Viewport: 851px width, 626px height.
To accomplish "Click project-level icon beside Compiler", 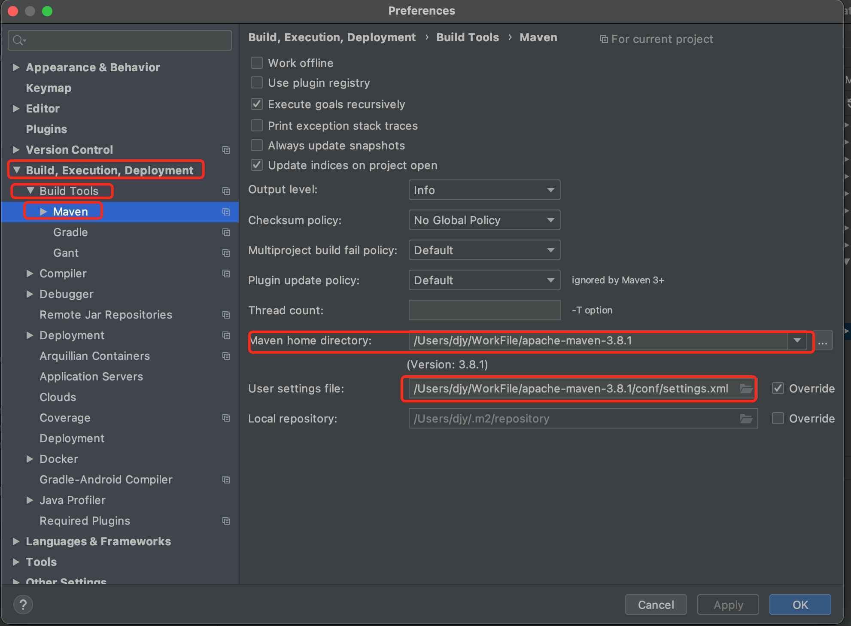I will tap(226, 273).
